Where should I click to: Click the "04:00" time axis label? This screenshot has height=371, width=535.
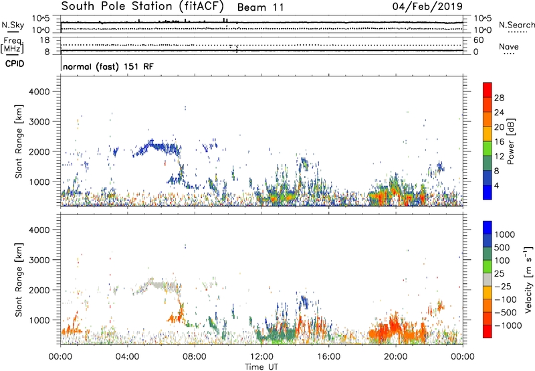(127, 357)
